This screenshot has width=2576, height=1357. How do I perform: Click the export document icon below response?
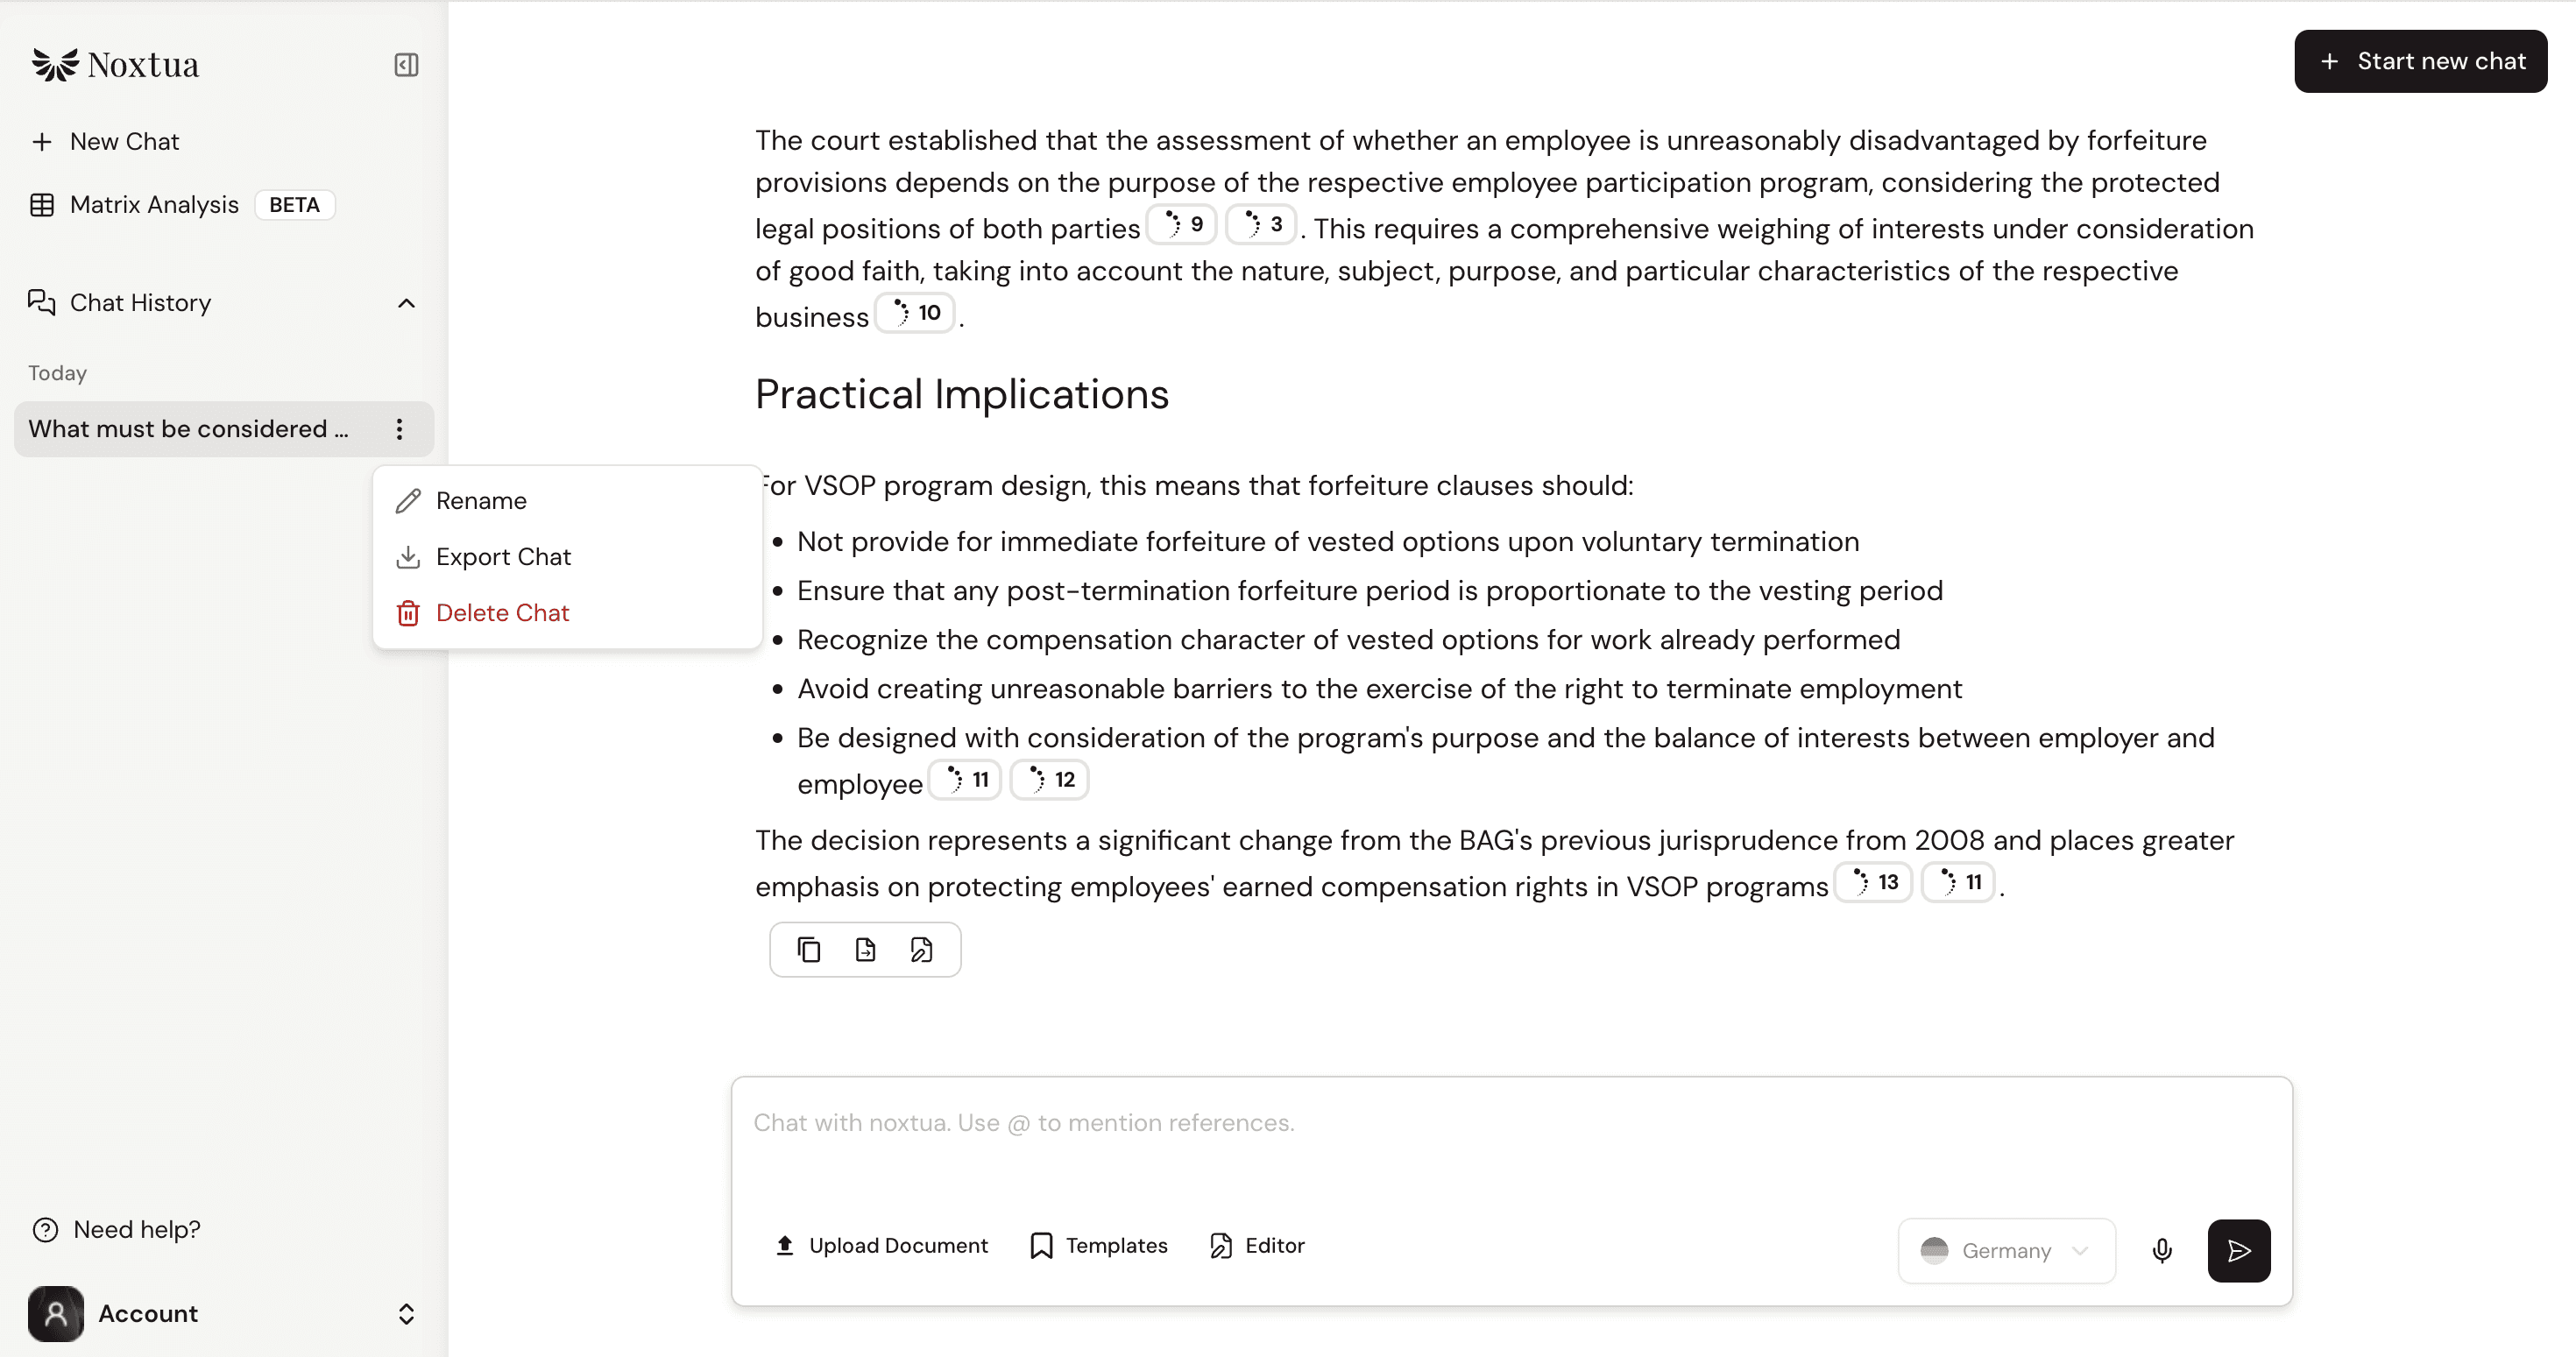[865, 949]
